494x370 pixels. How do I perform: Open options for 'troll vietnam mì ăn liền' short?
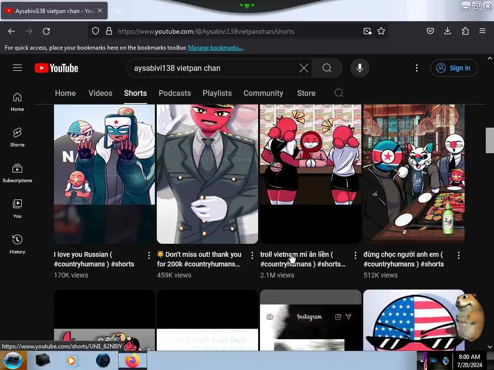[x=356, y=255]
